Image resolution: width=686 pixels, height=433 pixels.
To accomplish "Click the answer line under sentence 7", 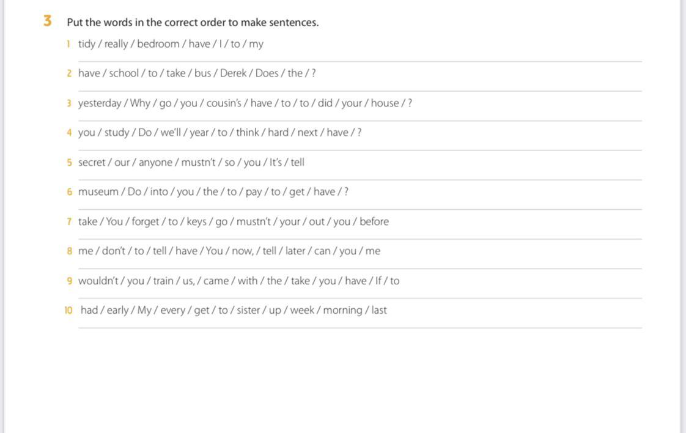I will click(360, 239).
